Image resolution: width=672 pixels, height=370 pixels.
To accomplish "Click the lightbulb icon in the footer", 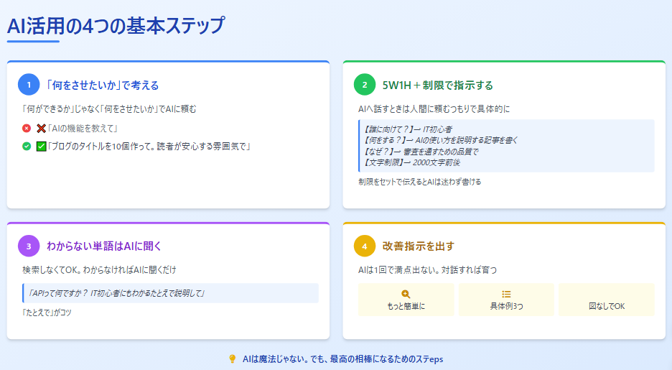I will pos(232,359).
